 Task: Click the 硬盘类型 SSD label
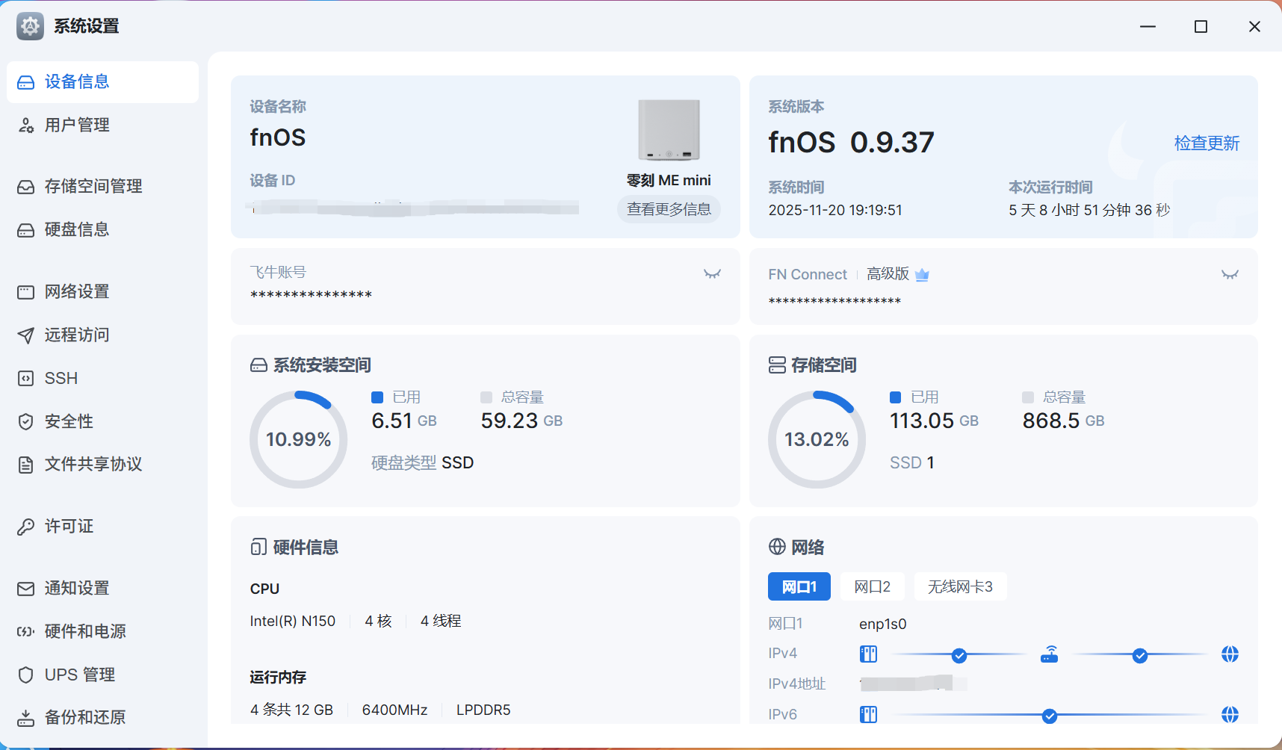[x=423, y=463]
